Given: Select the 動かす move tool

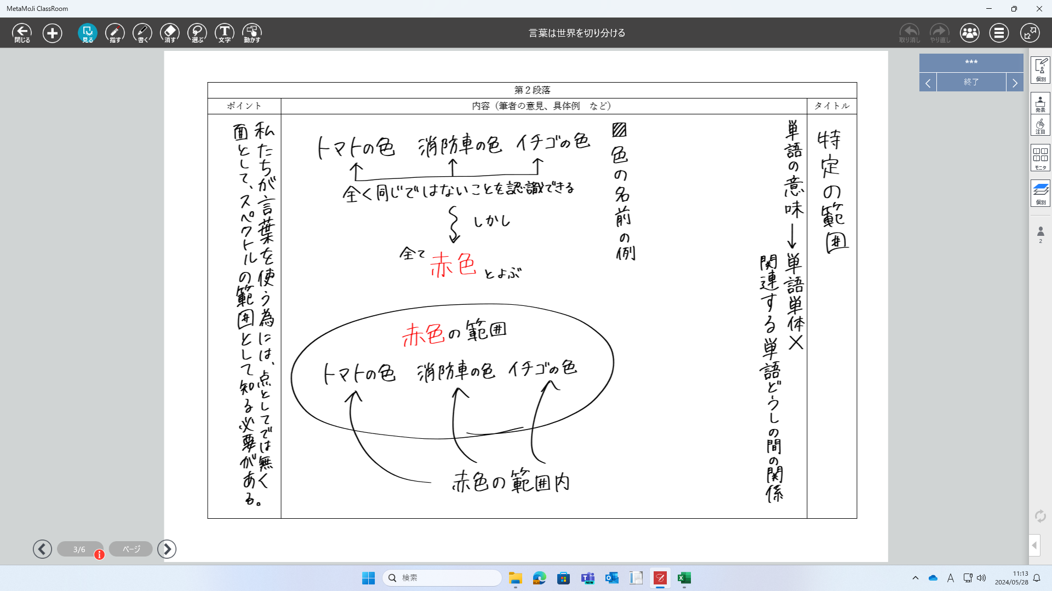Looking at the screenshot, I should (x=252, y=33).
